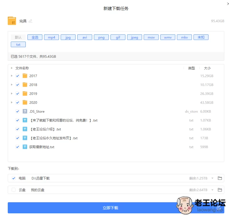Uncheck the 2017 folder checkbox
The image size is (229, 220).
tap(17, 76)
